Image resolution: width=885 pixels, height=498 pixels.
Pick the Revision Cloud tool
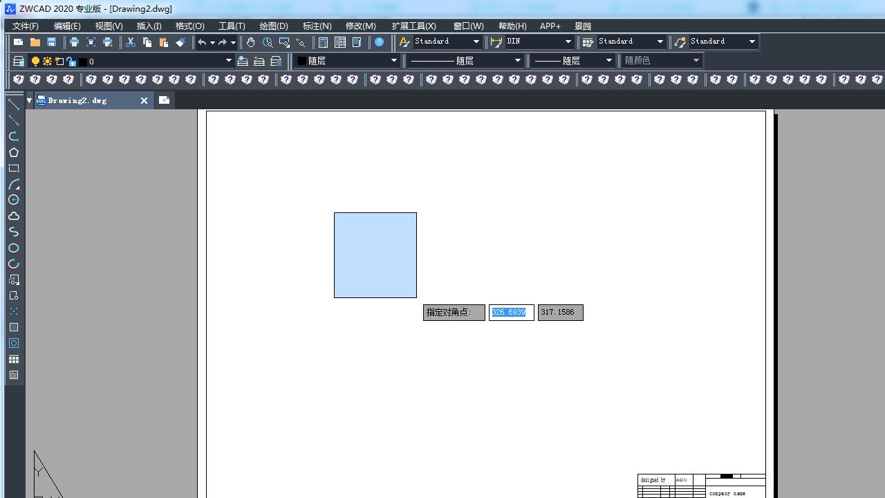click(13, 216)
